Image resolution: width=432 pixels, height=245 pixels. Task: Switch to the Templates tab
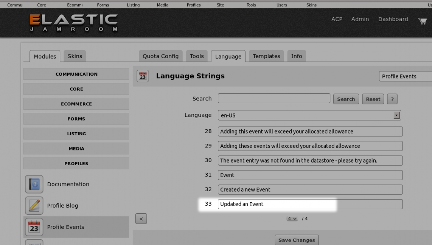tap(266, 56)
